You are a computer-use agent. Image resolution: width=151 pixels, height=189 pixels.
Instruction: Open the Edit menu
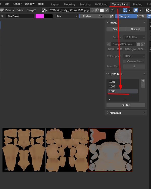[x=7, y=4]
